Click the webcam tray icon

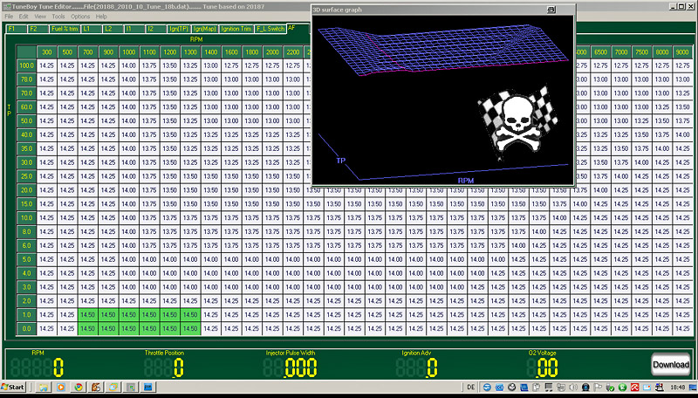[585, 388]
